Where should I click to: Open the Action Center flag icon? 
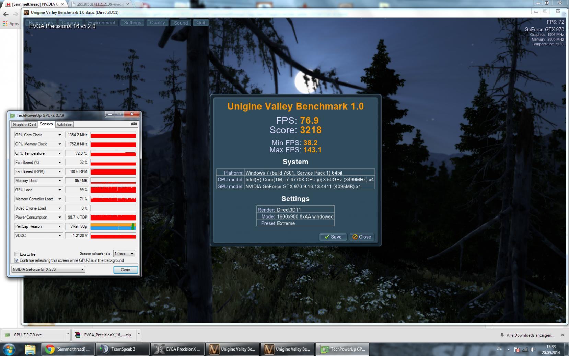517,349
